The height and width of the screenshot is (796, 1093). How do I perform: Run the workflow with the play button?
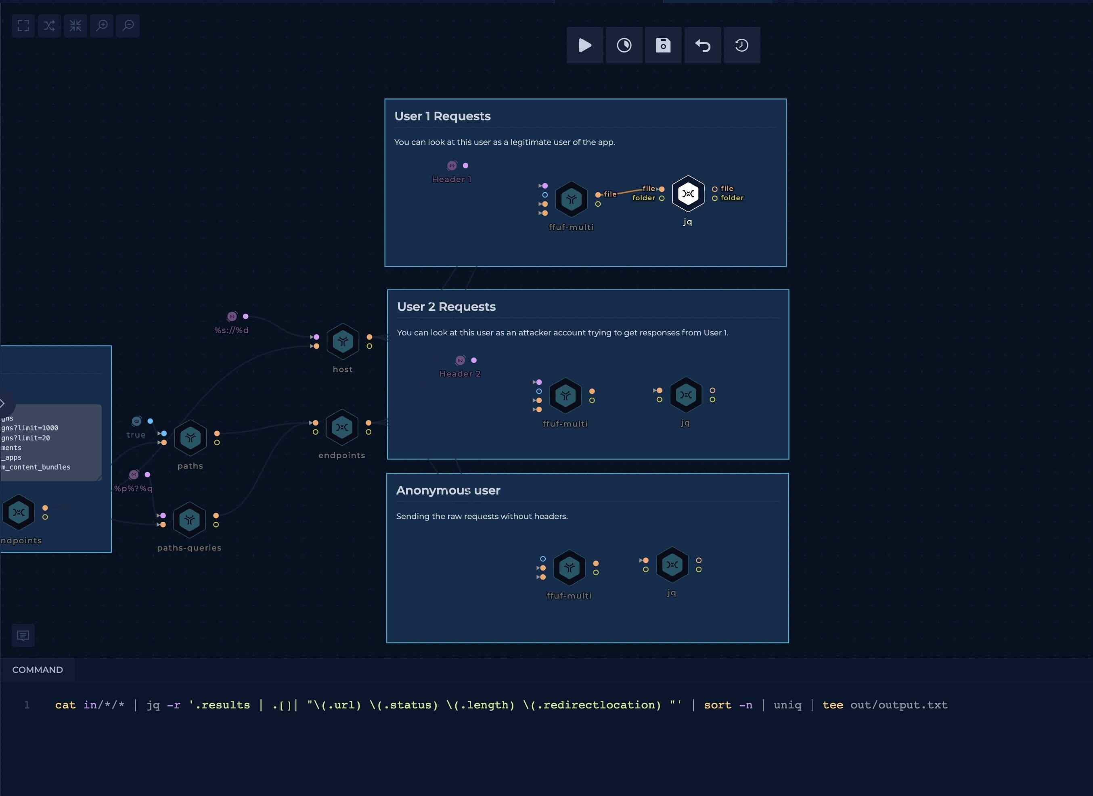pos(585,45)
